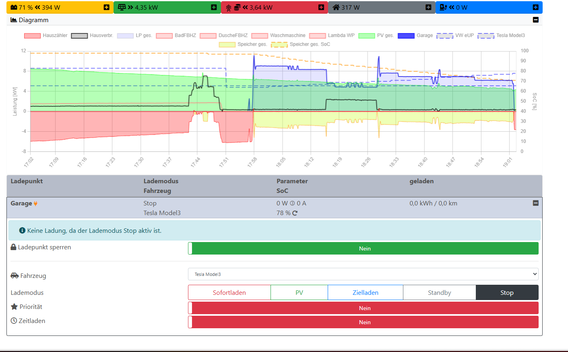Click the house icon in gray panel
Viewport: 568px width, 352px height.
336,7
